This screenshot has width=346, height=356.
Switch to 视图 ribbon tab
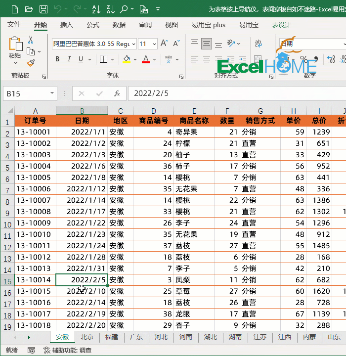click(x=172, y=25)
